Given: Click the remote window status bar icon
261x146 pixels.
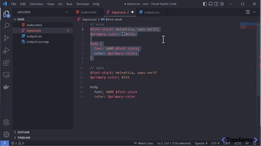Looking at the screenshot, I should coord(4,143).
